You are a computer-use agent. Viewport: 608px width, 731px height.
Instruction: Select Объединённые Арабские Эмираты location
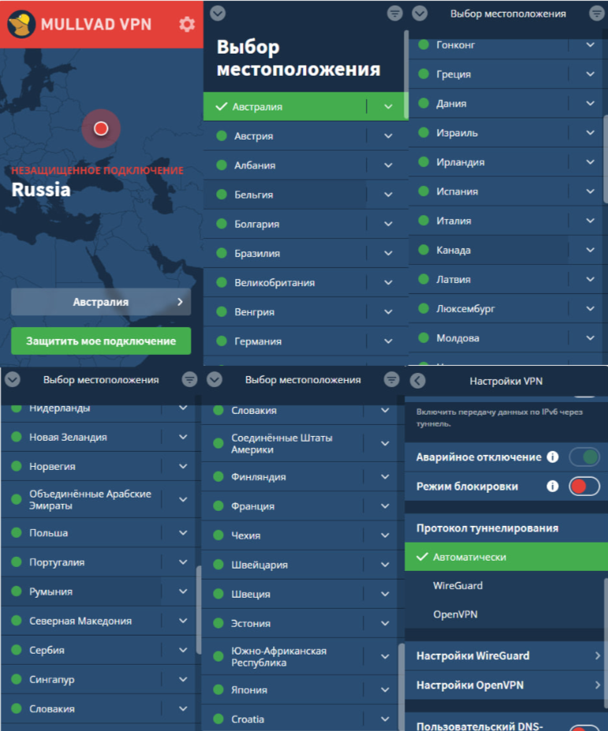(81, 499)
